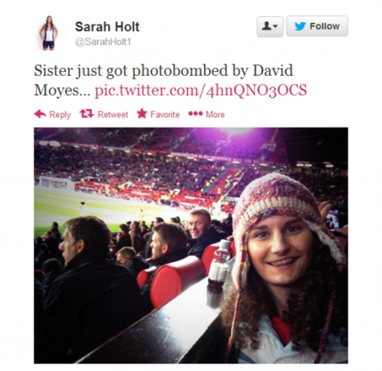The width and height of the screenshot is (382, 371).
Task: Click the person silhouette icon
Action: [x=267, y=26]
